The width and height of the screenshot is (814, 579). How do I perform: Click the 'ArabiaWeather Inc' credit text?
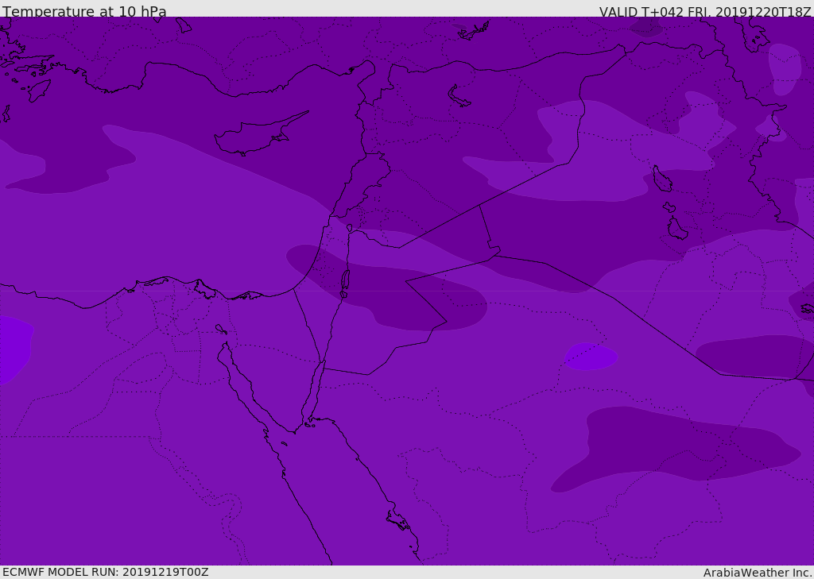coord(758,573)
